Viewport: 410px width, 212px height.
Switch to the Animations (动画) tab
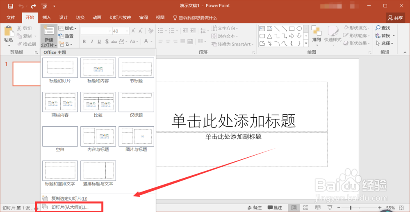97,18
